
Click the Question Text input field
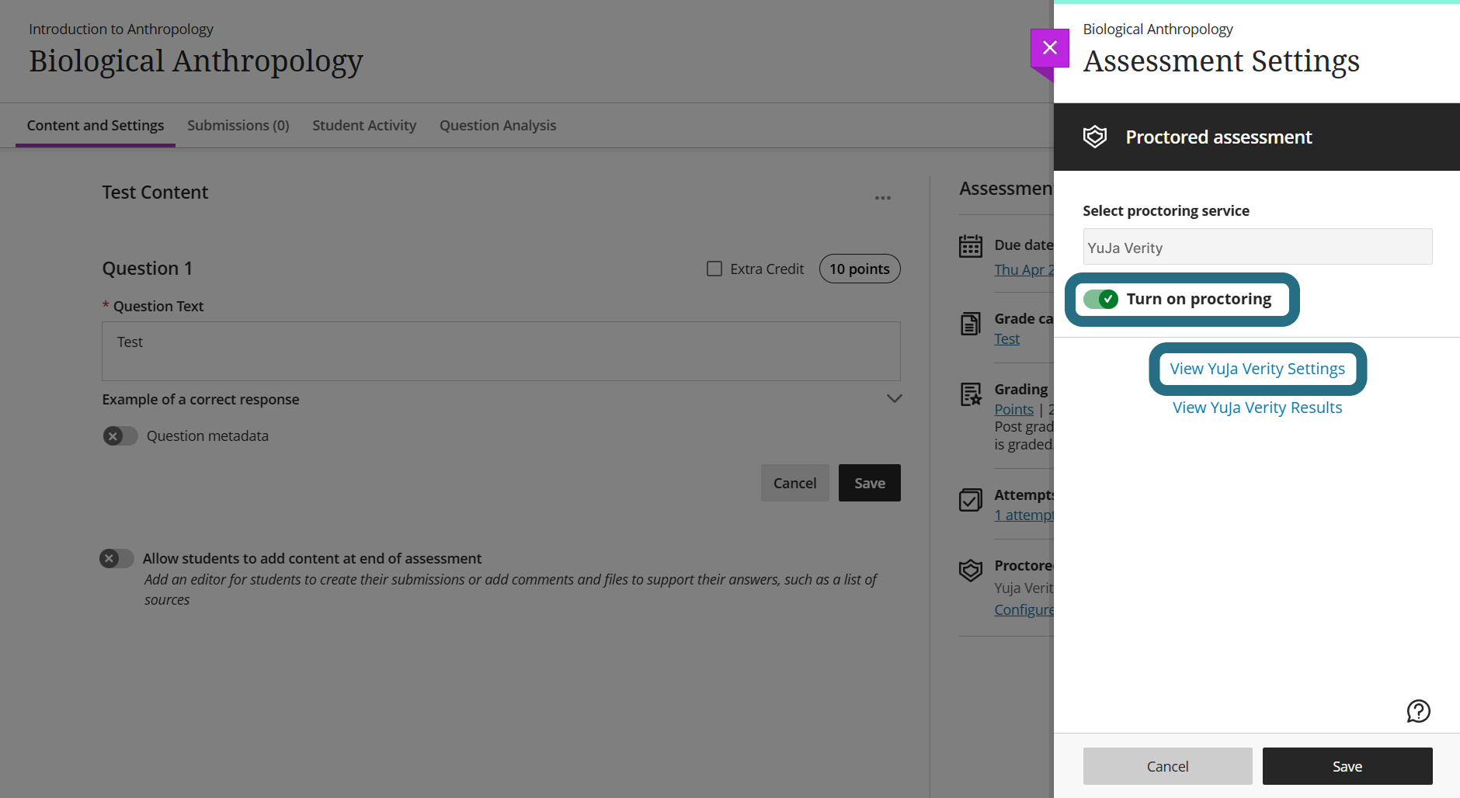(501, 351)
